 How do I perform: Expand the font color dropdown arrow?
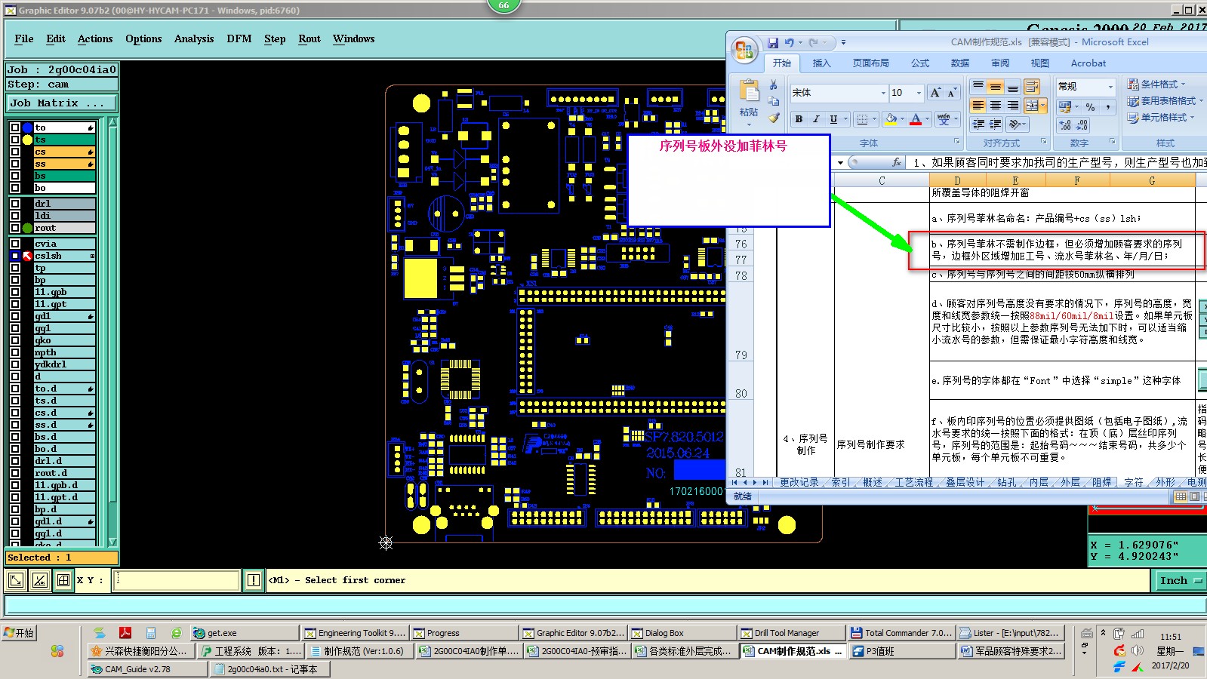click(928, 119)
